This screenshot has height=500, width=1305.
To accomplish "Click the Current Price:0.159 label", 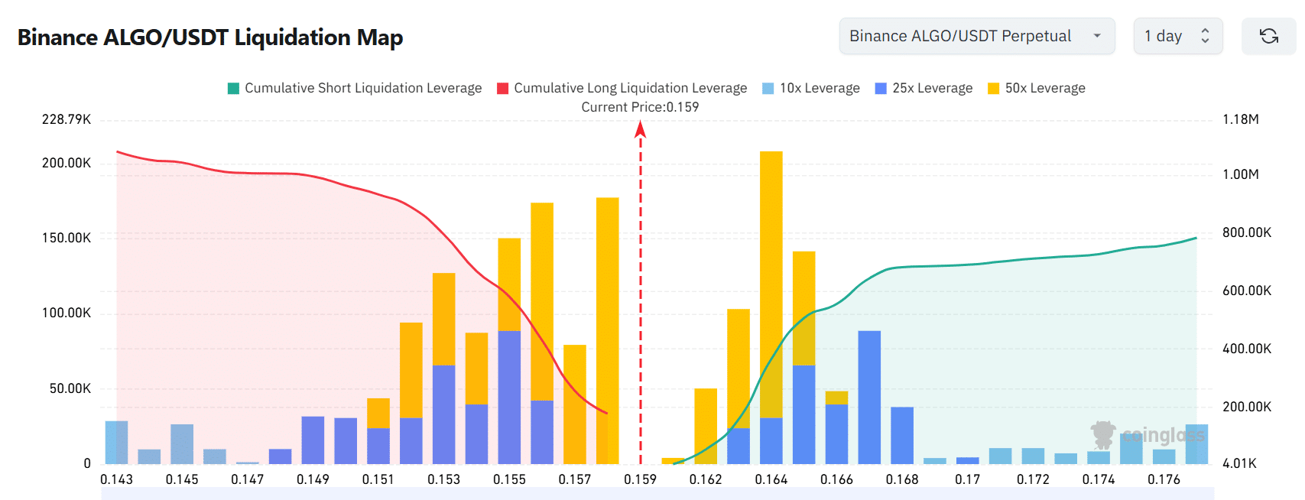I will point(640,107).
